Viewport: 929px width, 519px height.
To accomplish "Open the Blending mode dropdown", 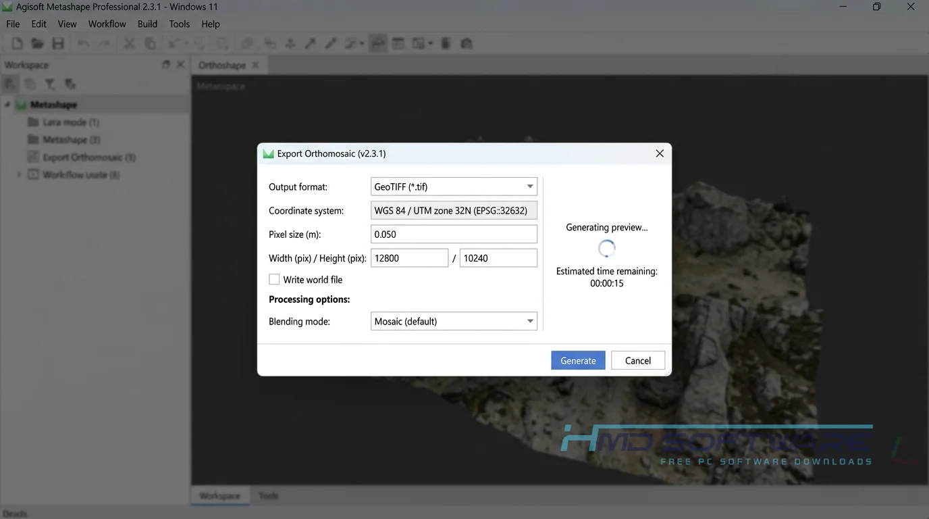I will (454, 321).
